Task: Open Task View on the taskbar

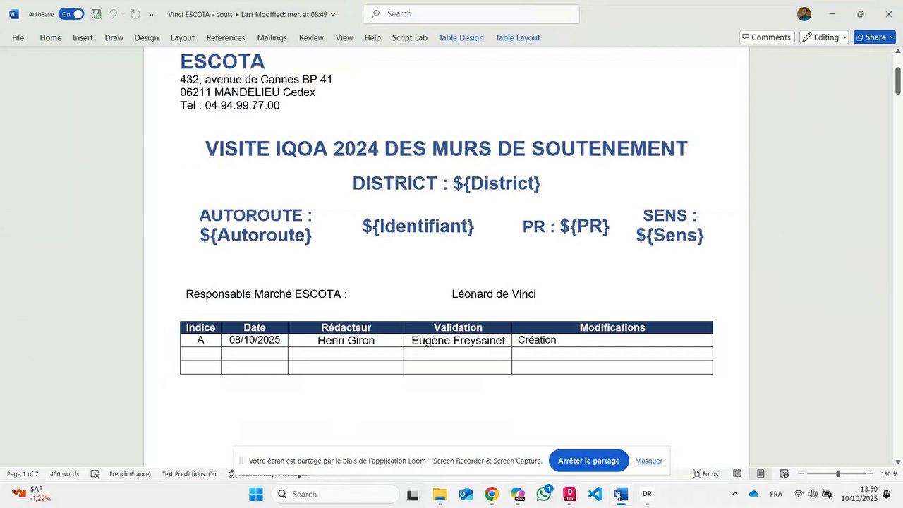Action: coord(413,494)
